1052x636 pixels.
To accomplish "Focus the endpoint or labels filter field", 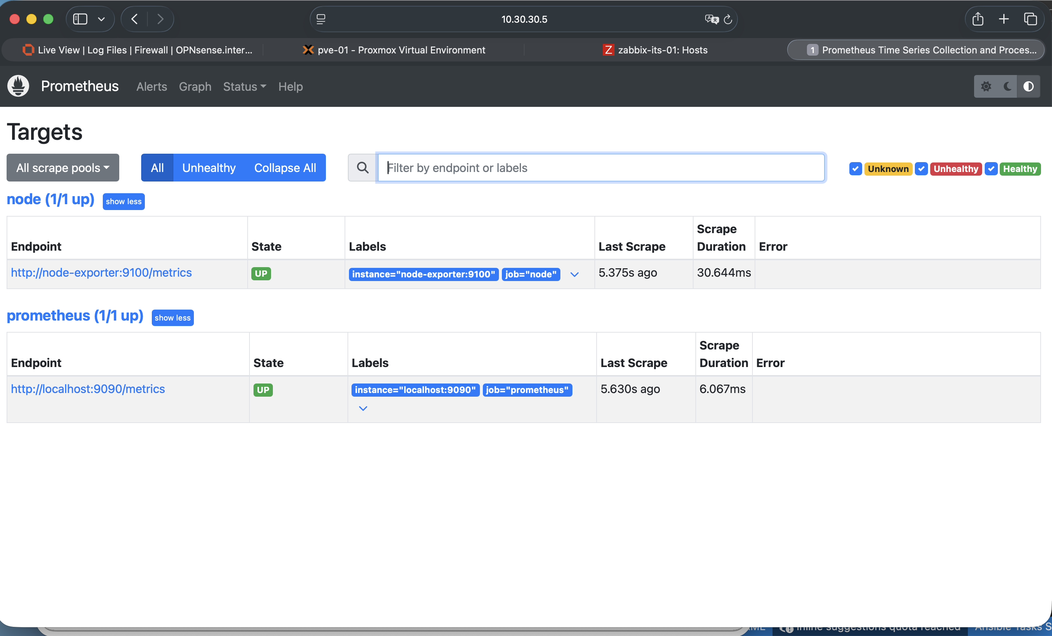I will pyautogui.click(x=601, y=168).
